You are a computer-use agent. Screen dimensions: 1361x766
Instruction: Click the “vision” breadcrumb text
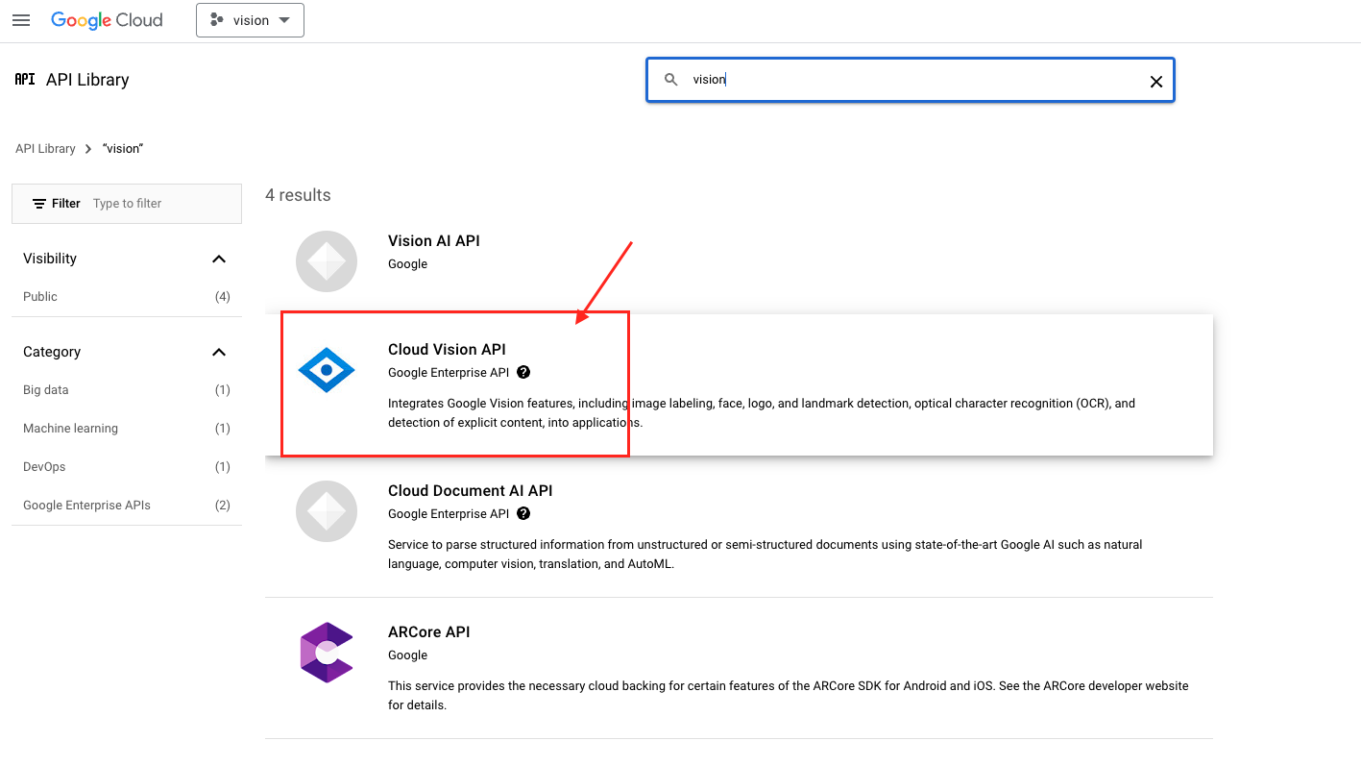pyautogui.click(x=123, y=149)
